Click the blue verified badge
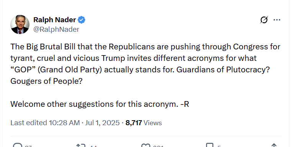This screenshot has width=300, height=147. coord(82,20)
